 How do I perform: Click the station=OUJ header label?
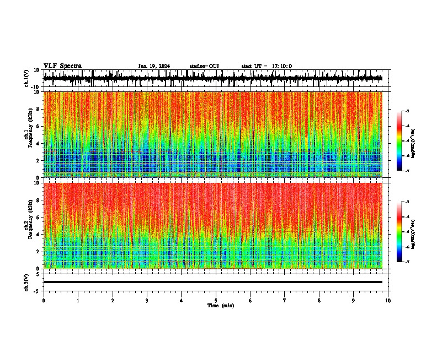204,66
